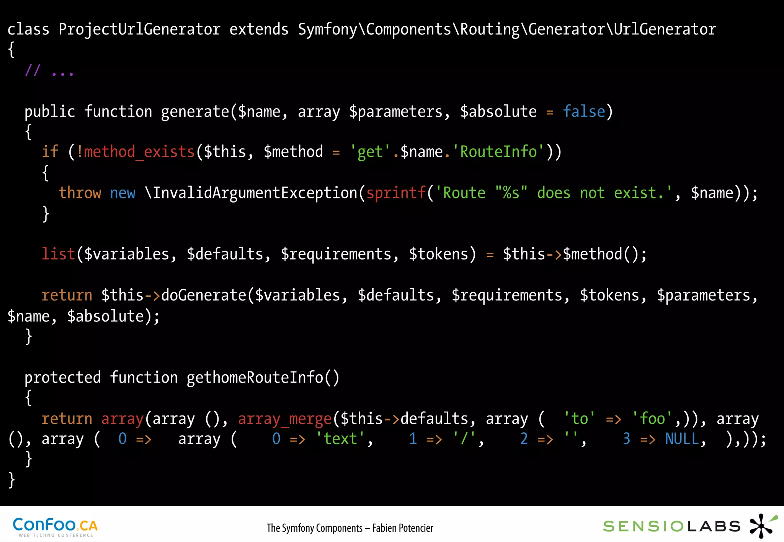Image resolution: width=784 pixels, height=542 pixels.
Task: Click the SensioLabs star-shaped symbol
Action: coord(763,526)
